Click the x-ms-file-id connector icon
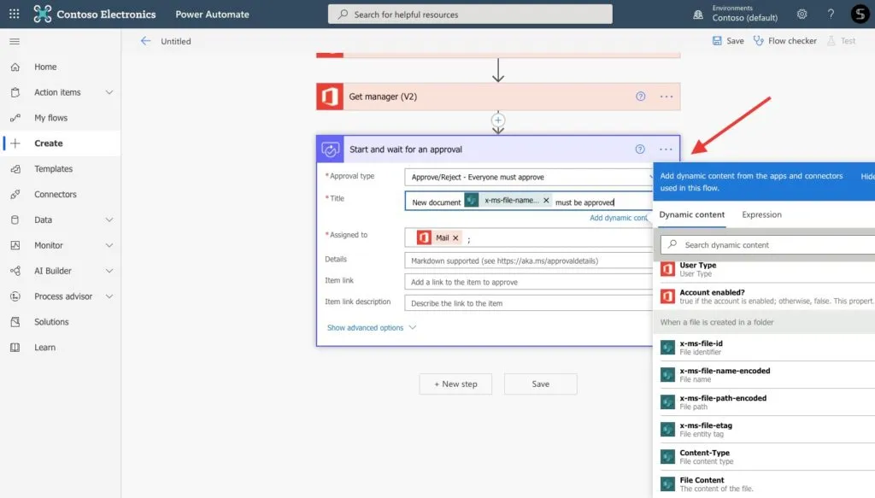 tap(667, 348)
